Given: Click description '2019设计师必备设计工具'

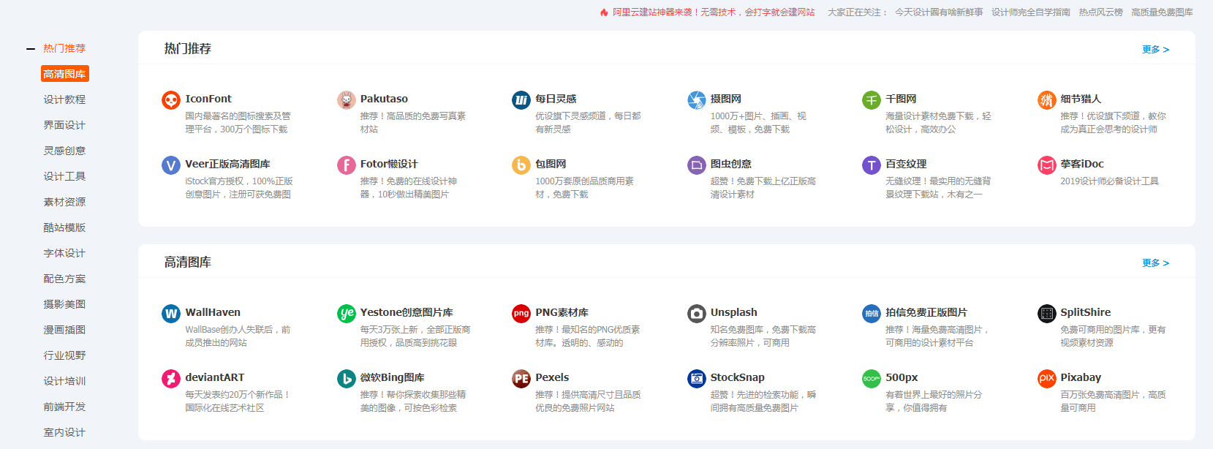Looking at the screenshot, I should [1109, 181].
